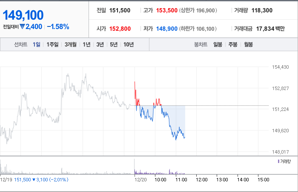Click the down-triangle next to 2,400
The width and height of the screenshot is (298, 192).
coord(22,26)
